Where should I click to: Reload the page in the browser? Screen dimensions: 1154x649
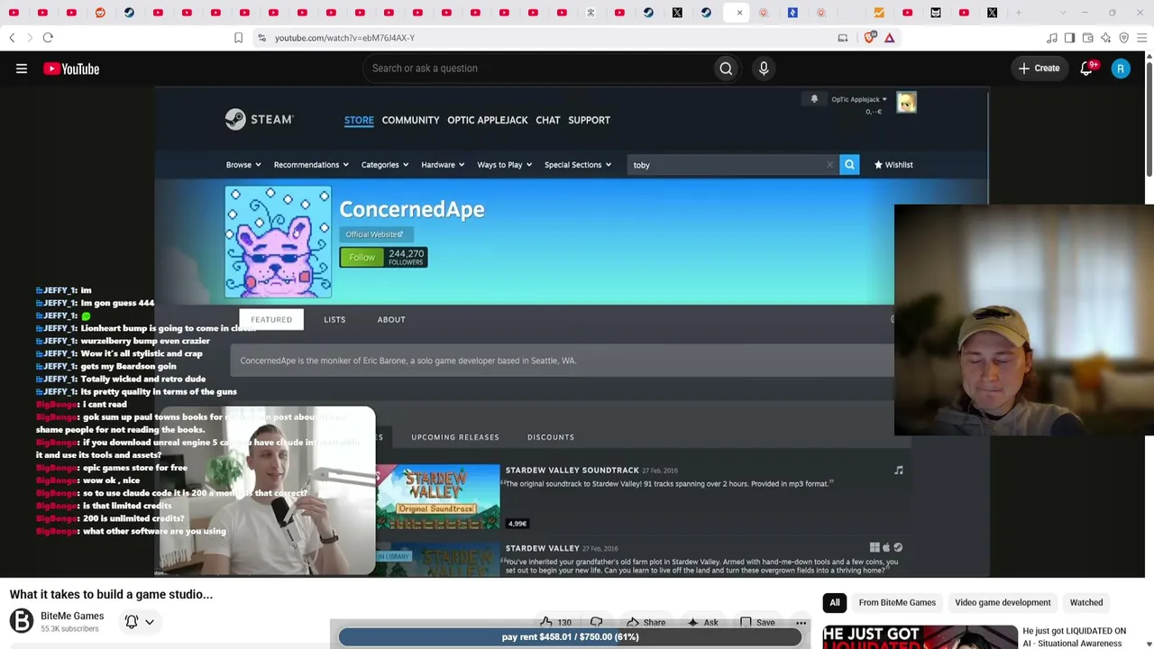(x=48, y=38)
